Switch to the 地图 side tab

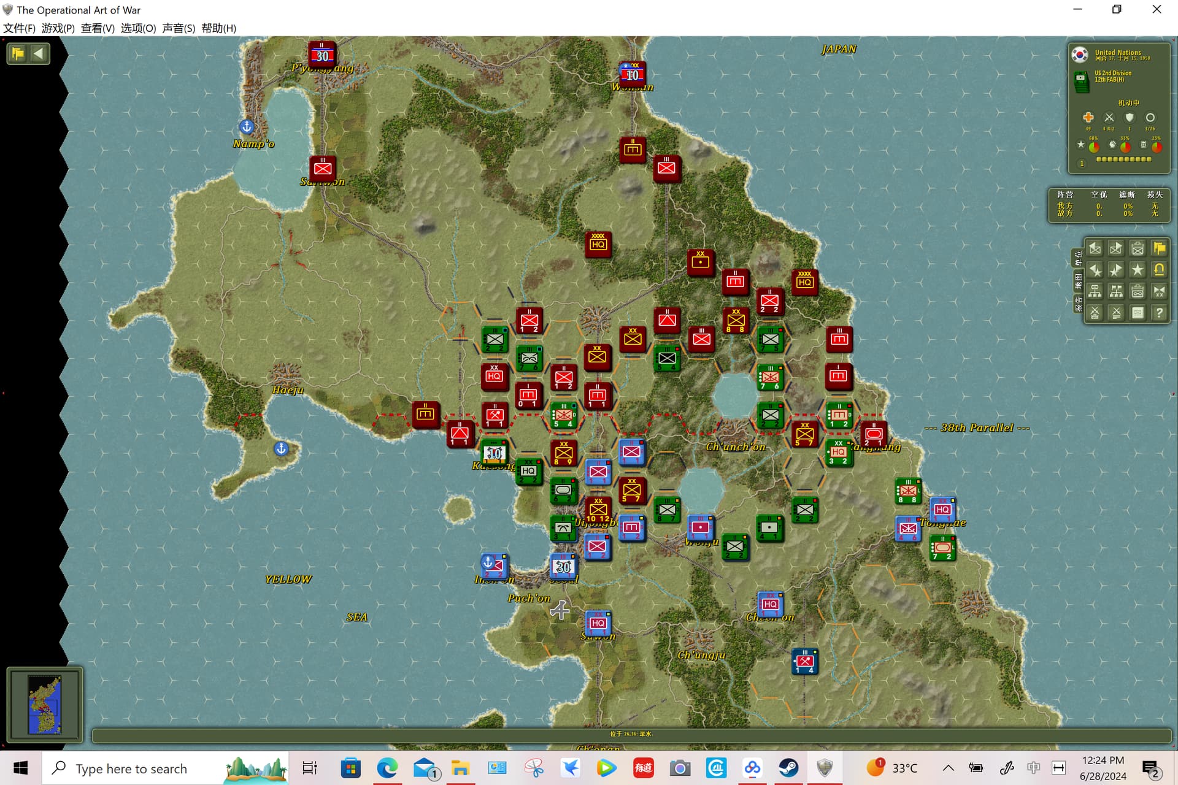click(1078, 281)
